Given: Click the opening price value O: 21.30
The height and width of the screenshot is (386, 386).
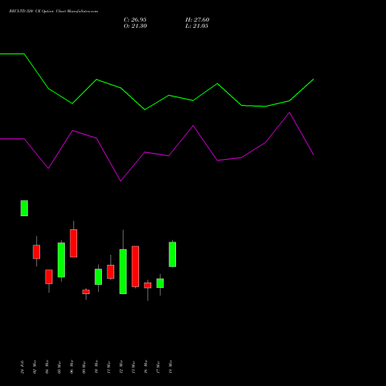Looking at the screenshot, I should click(x=135, y=26).
